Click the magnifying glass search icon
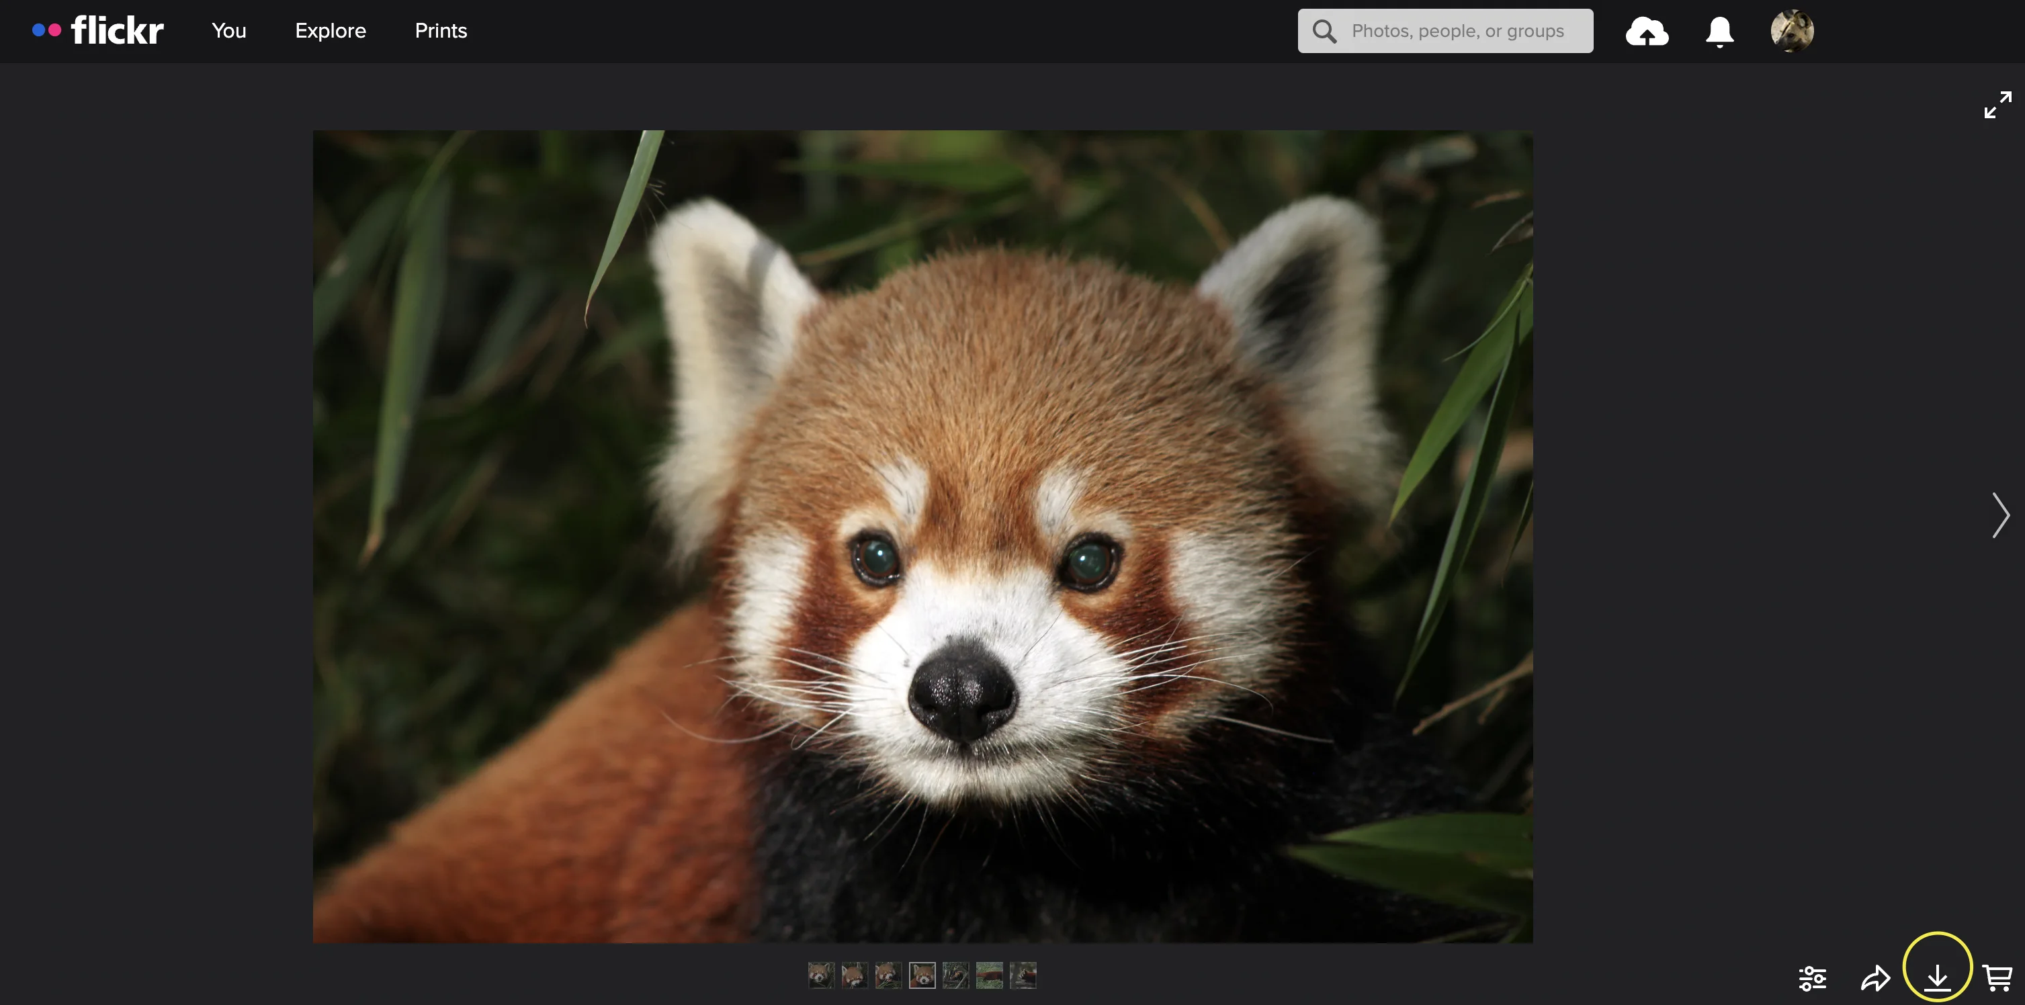 coord(1325,32)
